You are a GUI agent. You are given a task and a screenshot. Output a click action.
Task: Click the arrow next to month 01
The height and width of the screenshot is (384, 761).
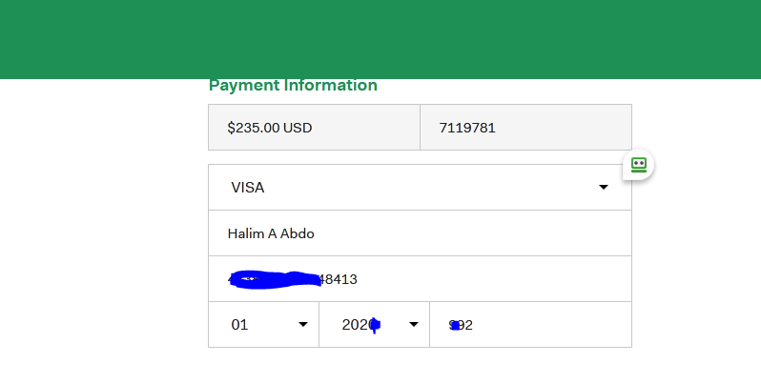pos(303,325)
